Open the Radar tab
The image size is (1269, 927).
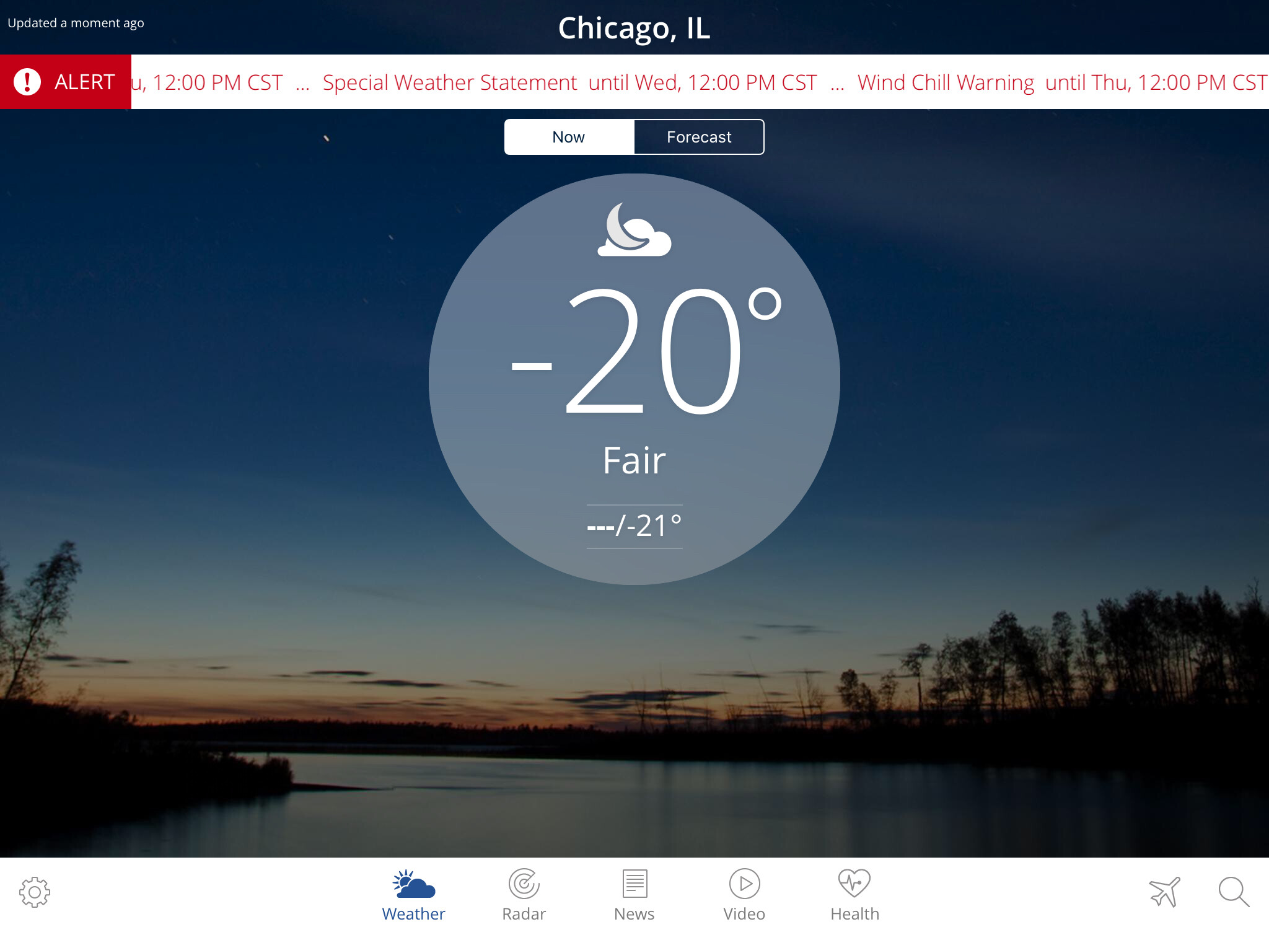[x=524, y=895]
